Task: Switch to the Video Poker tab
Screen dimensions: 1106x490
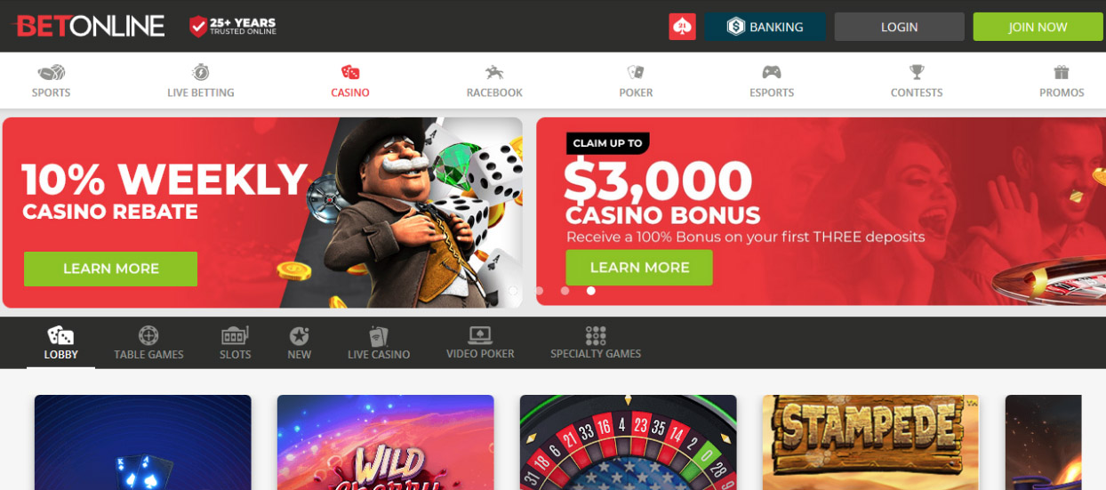Action: coord(480,342)
